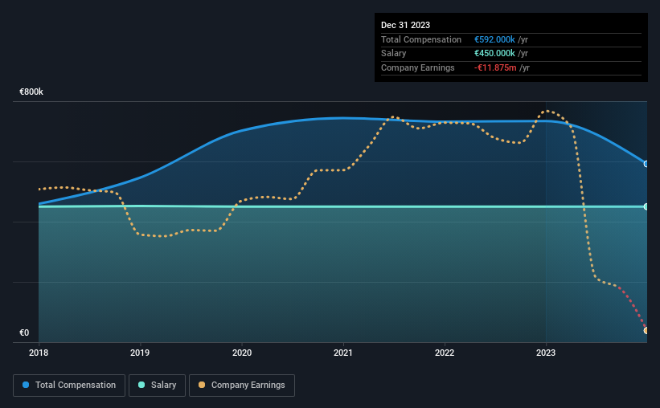
Task: Toggle the Salary legend button
Action: (x=157, y=386)
